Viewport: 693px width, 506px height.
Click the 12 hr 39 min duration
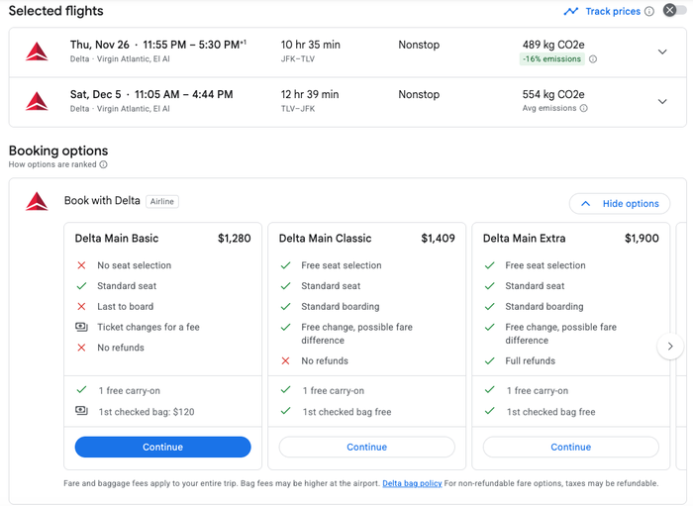(310, 94)
